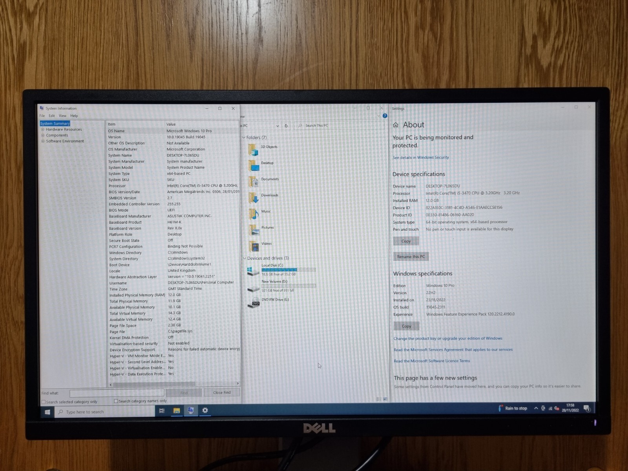Open the Edit menu in System Information
The height and width of the screenshot is (471, 628).
52,116
